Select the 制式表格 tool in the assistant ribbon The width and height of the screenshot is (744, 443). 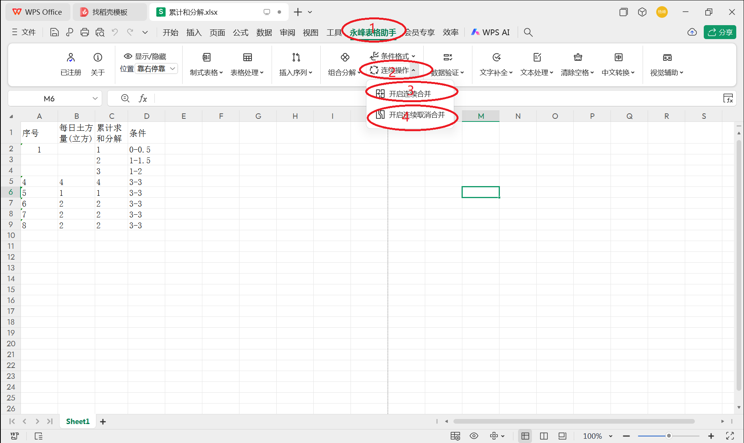click(x=206, y=64)
